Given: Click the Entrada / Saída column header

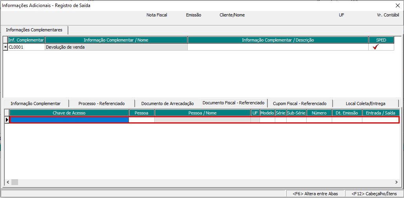Looking at the screenshot, I should [380, 113].
